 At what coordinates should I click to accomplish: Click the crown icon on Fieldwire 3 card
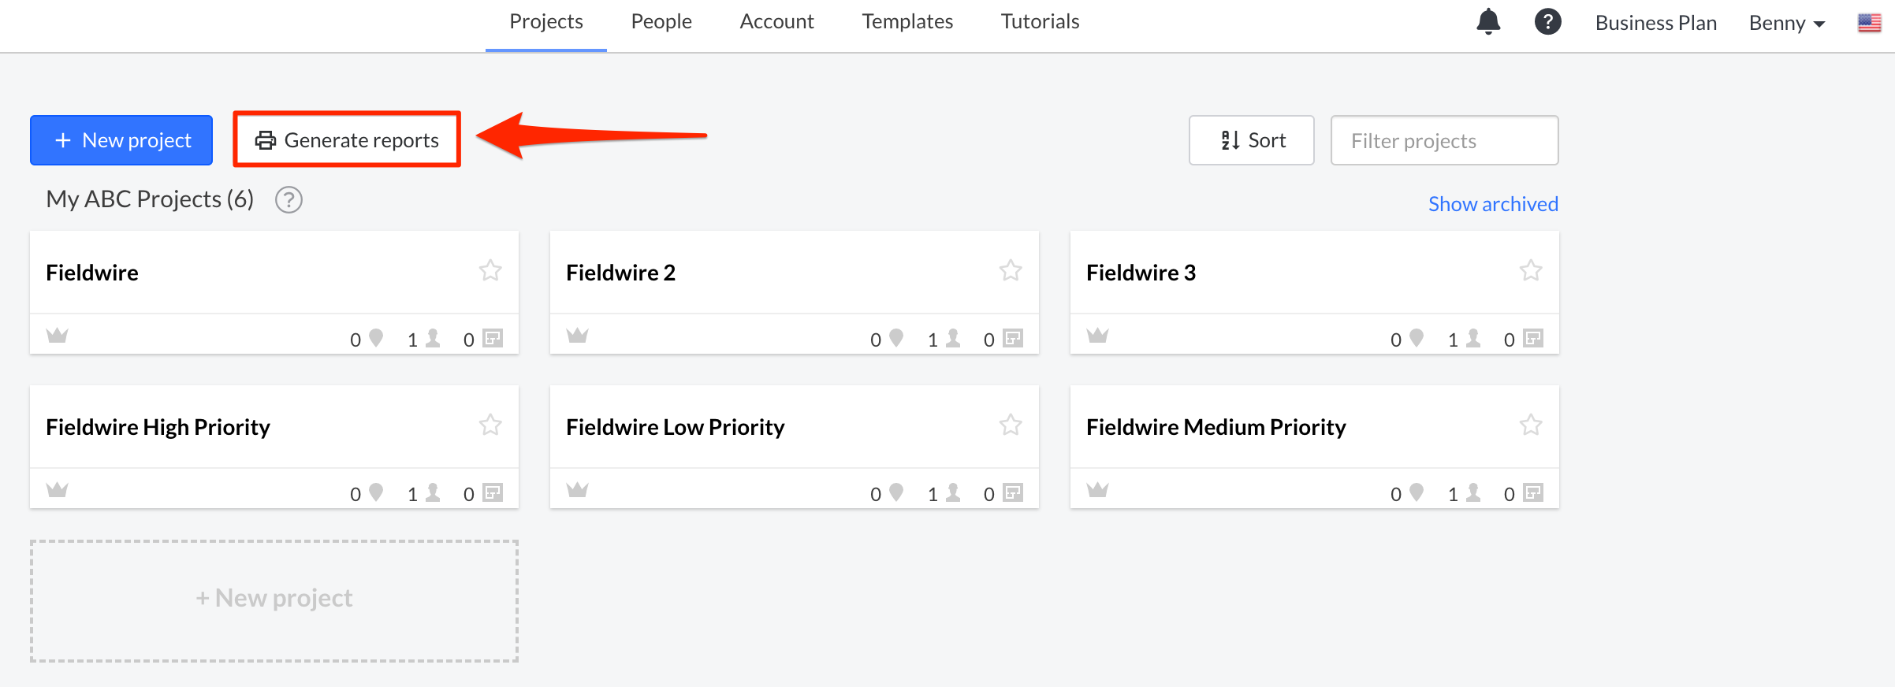pyautogui.click(x=1098, y=336)
